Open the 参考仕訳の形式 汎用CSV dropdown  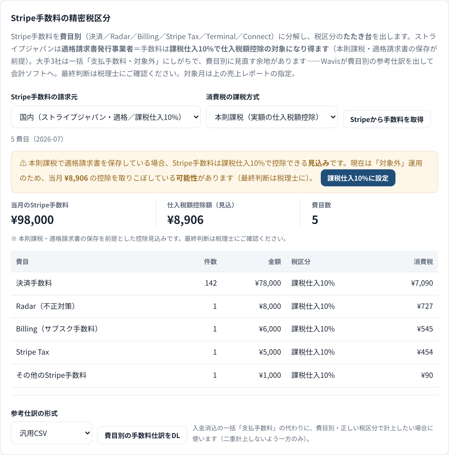[x=51, y=433]
